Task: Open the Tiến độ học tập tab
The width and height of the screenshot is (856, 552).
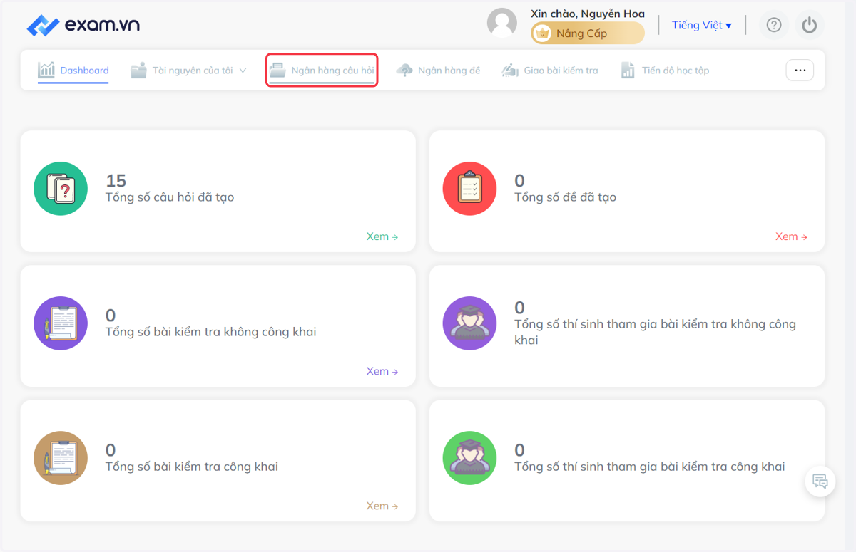Action: pyautogui.click(x=665, y=71)
